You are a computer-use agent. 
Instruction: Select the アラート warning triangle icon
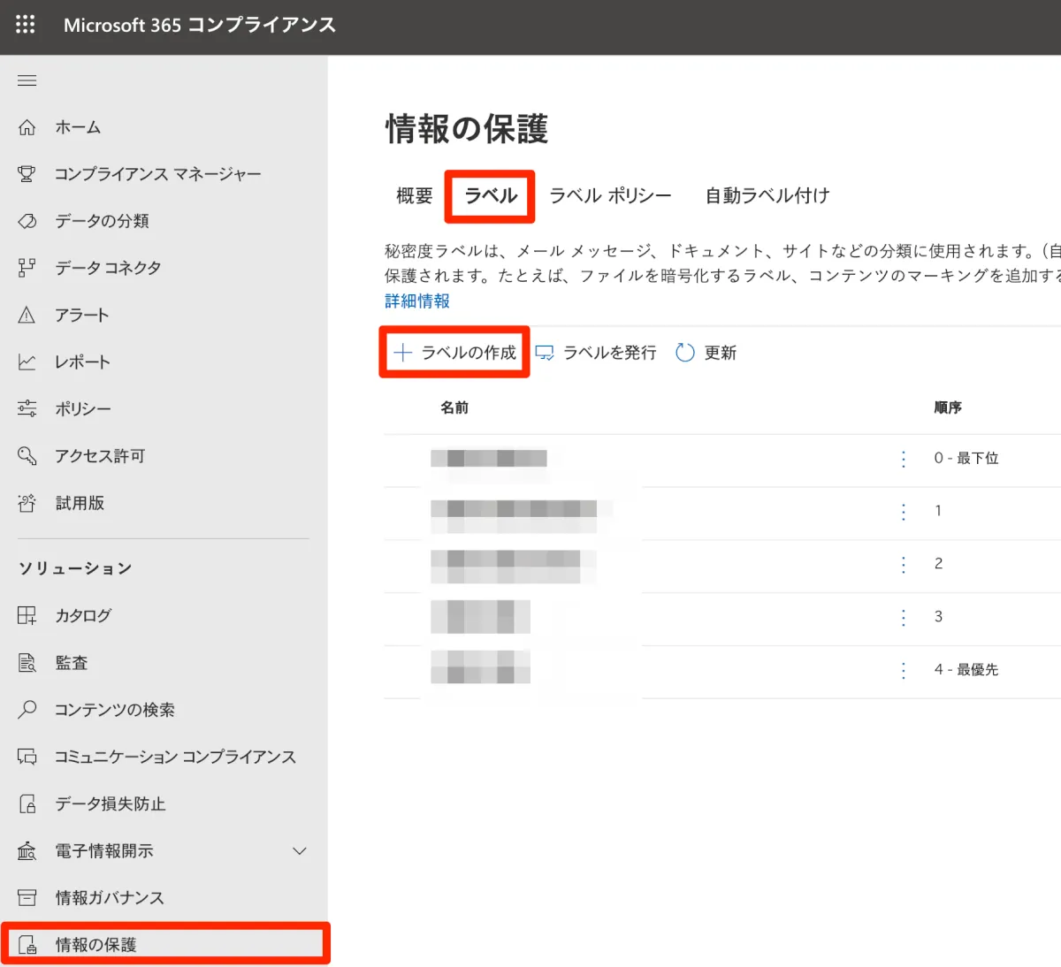pyautogui.click(x=27, y=316)
